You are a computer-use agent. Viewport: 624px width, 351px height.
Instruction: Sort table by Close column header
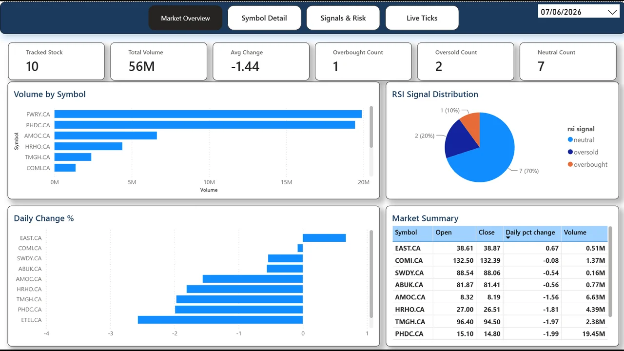tap(489, 234)
